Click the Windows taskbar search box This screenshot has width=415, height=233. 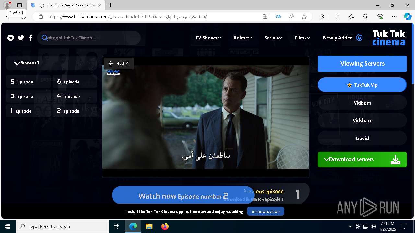click(62, 227)
